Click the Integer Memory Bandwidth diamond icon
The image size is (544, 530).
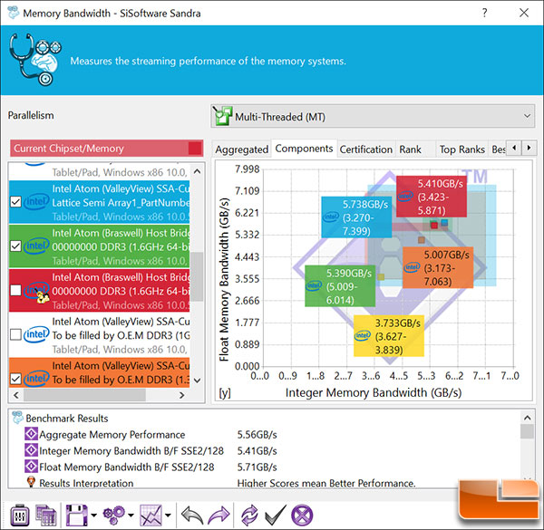(x=31, y=450)
